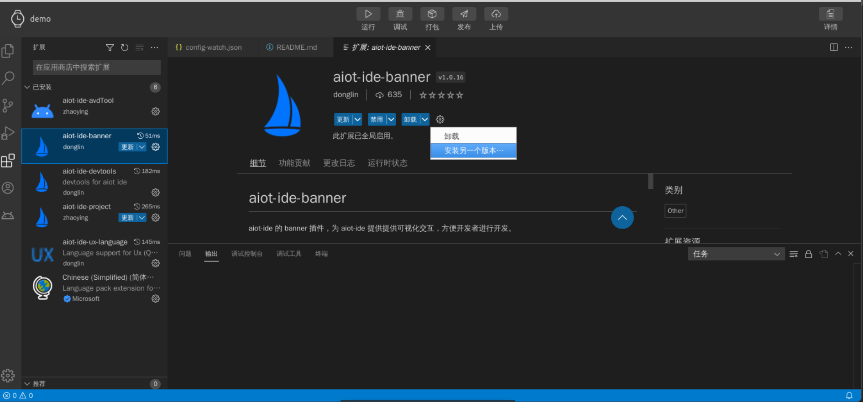Maximize panel with the upward chevron
Viewport: 863px width, 402px height.
pyautogui.click(x=838, y=254)
